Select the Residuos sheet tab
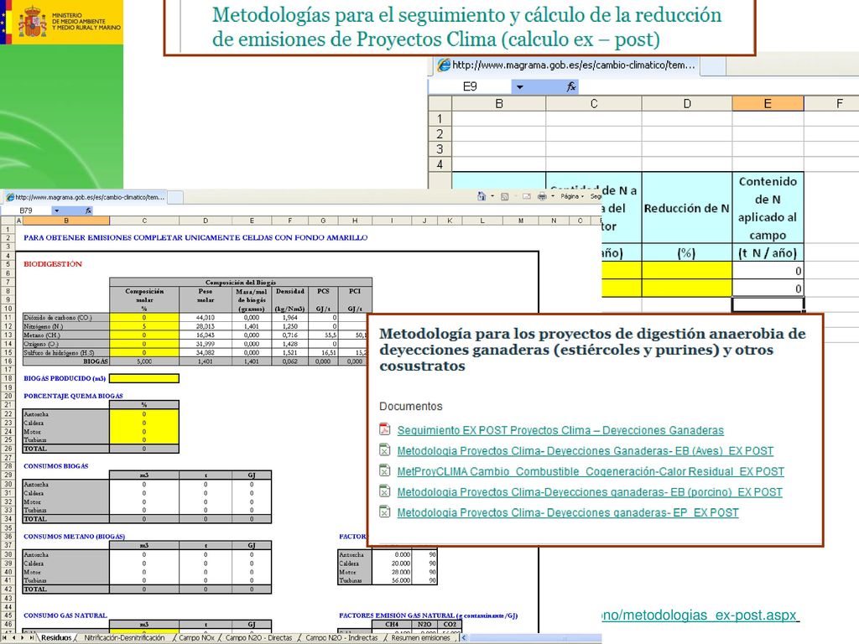This screenshot has width=859, height=644. tap(56, 637)
